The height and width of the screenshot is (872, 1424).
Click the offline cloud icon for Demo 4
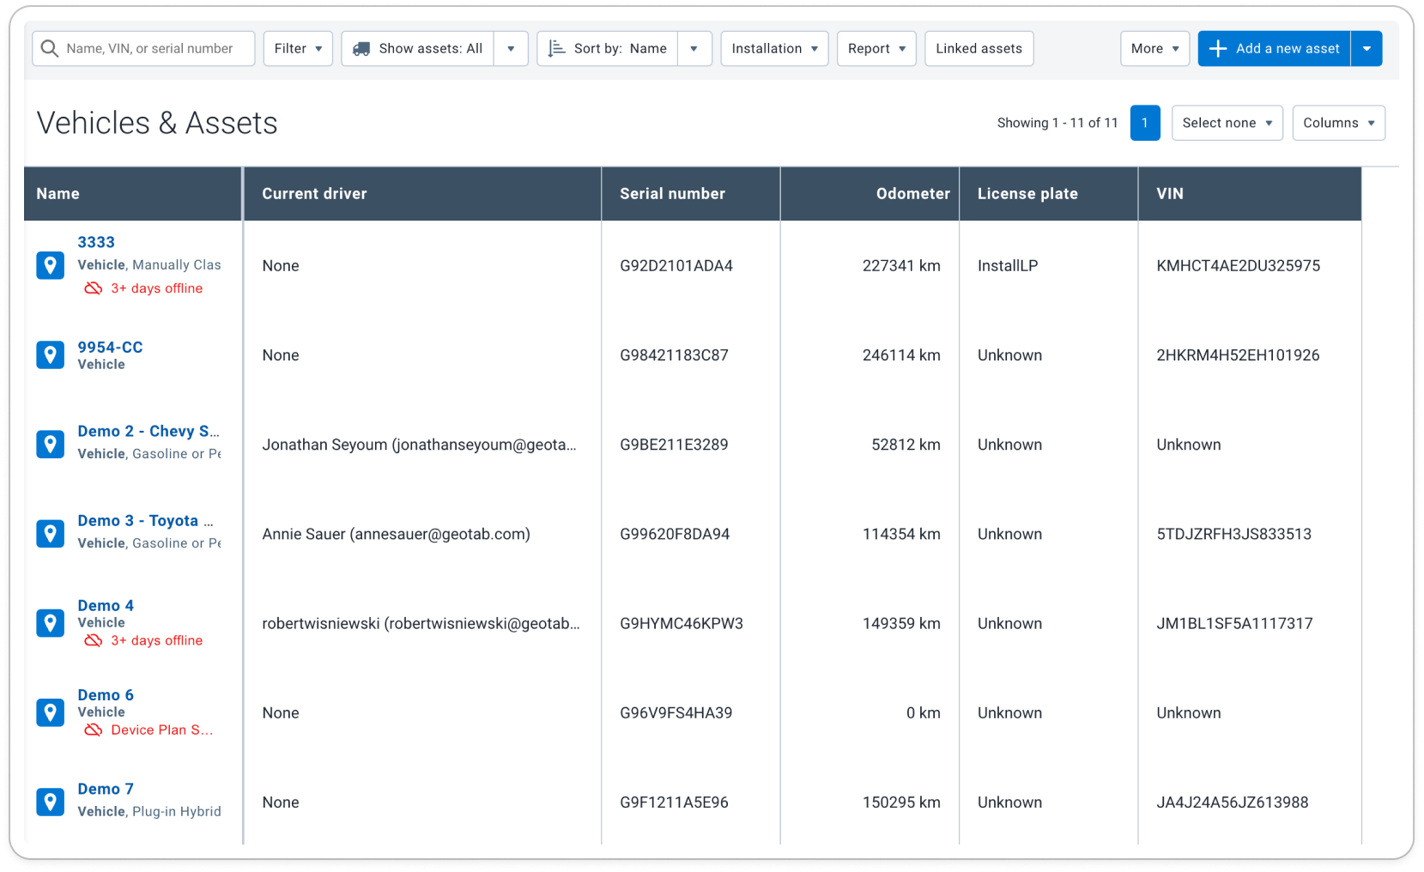click(x=93, y=640)
